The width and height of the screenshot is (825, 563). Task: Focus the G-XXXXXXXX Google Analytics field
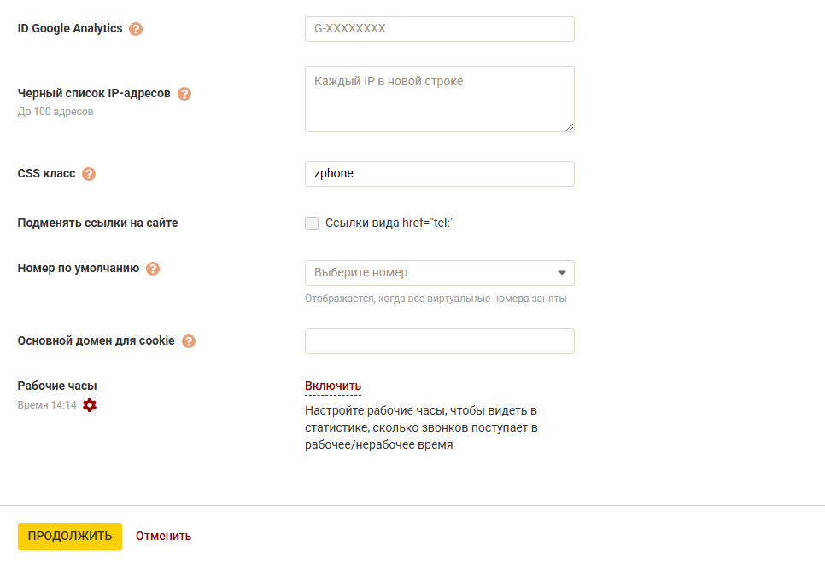[x=439, y=29]
